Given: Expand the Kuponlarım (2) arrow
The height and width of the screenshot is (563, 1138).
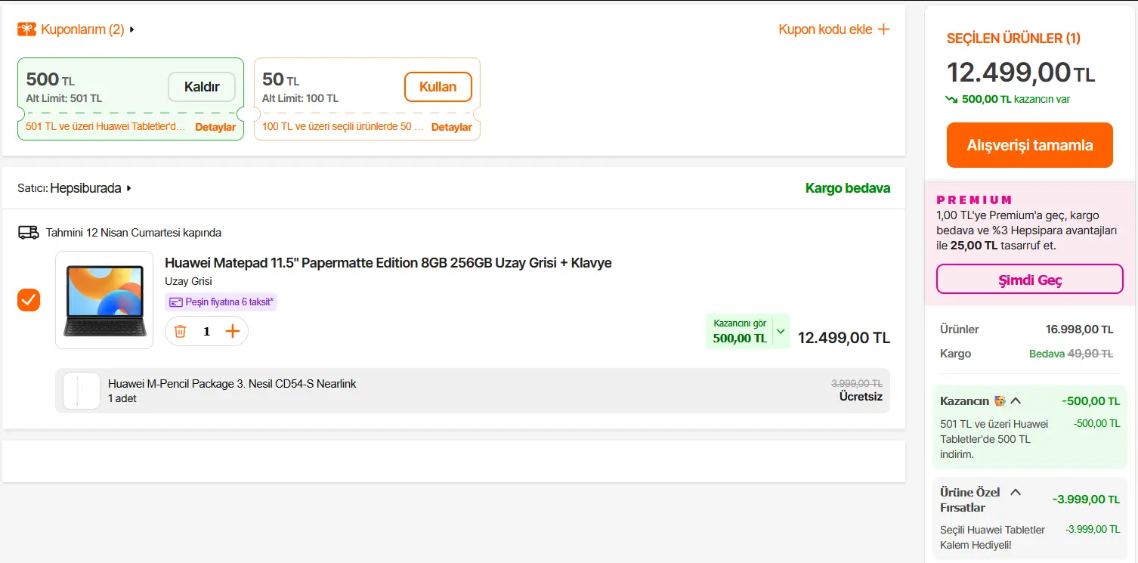Looking at the screenshot, I should pyautogui.click(x=132, y=30).
